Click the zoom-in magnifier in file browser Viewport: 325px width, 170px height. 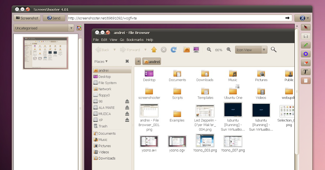(x=229, y=50)
